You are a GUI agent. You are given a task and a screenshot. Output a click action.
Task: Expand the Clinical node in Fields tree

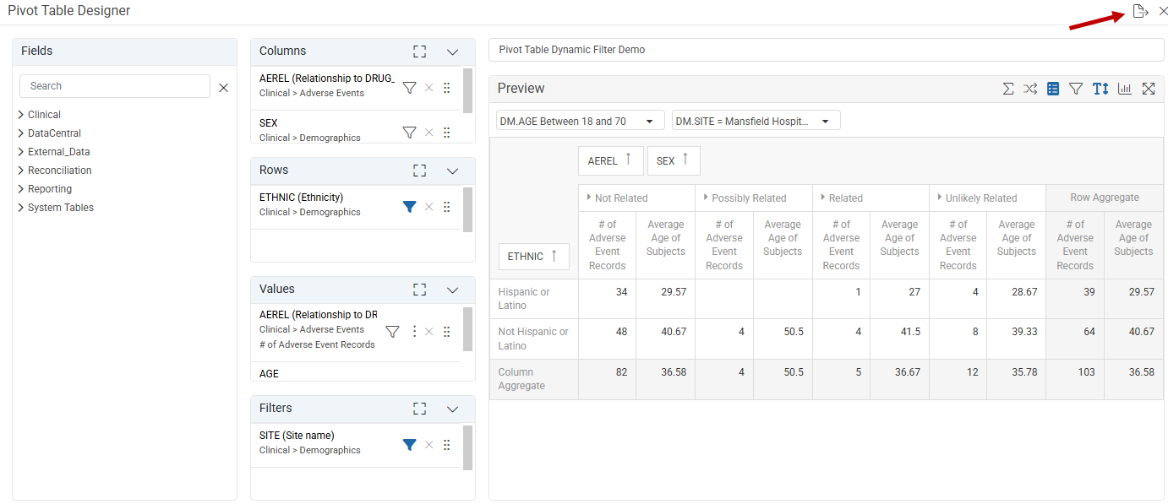(x=20, y=115)
